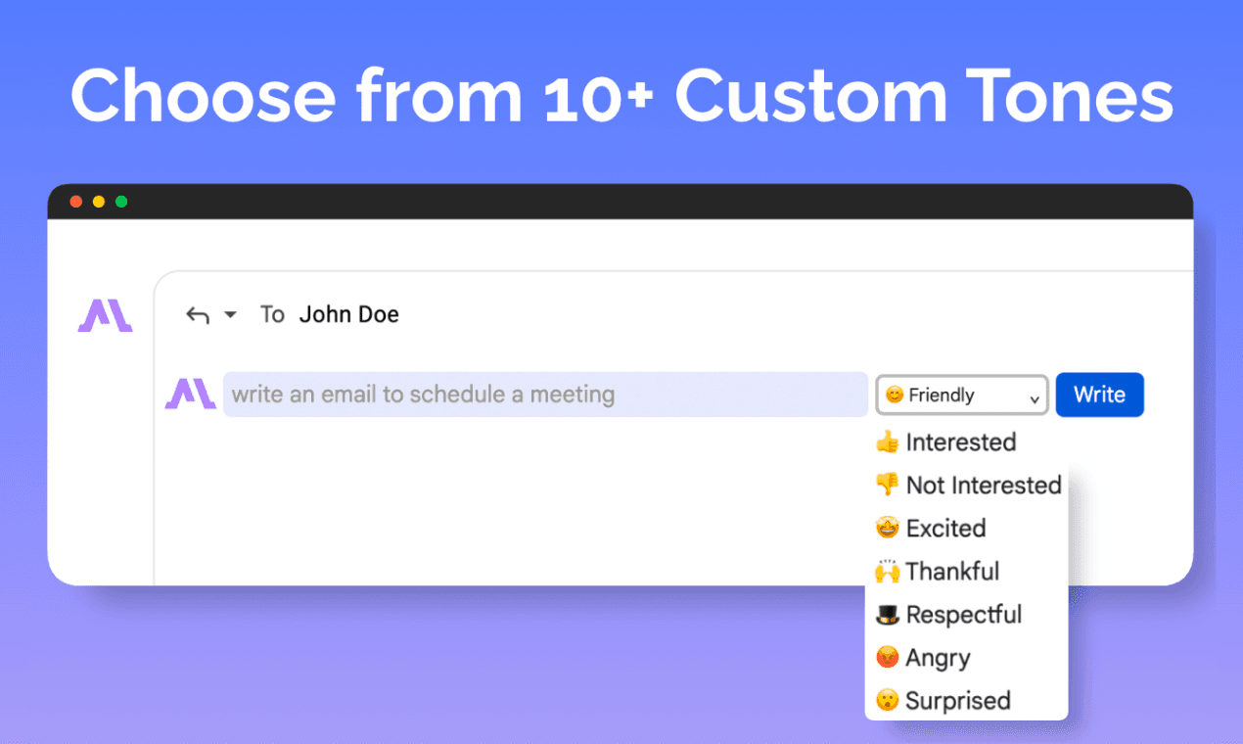Click the John Doe recipient name
Viewport: 1243px width, 744px height.
348,314
